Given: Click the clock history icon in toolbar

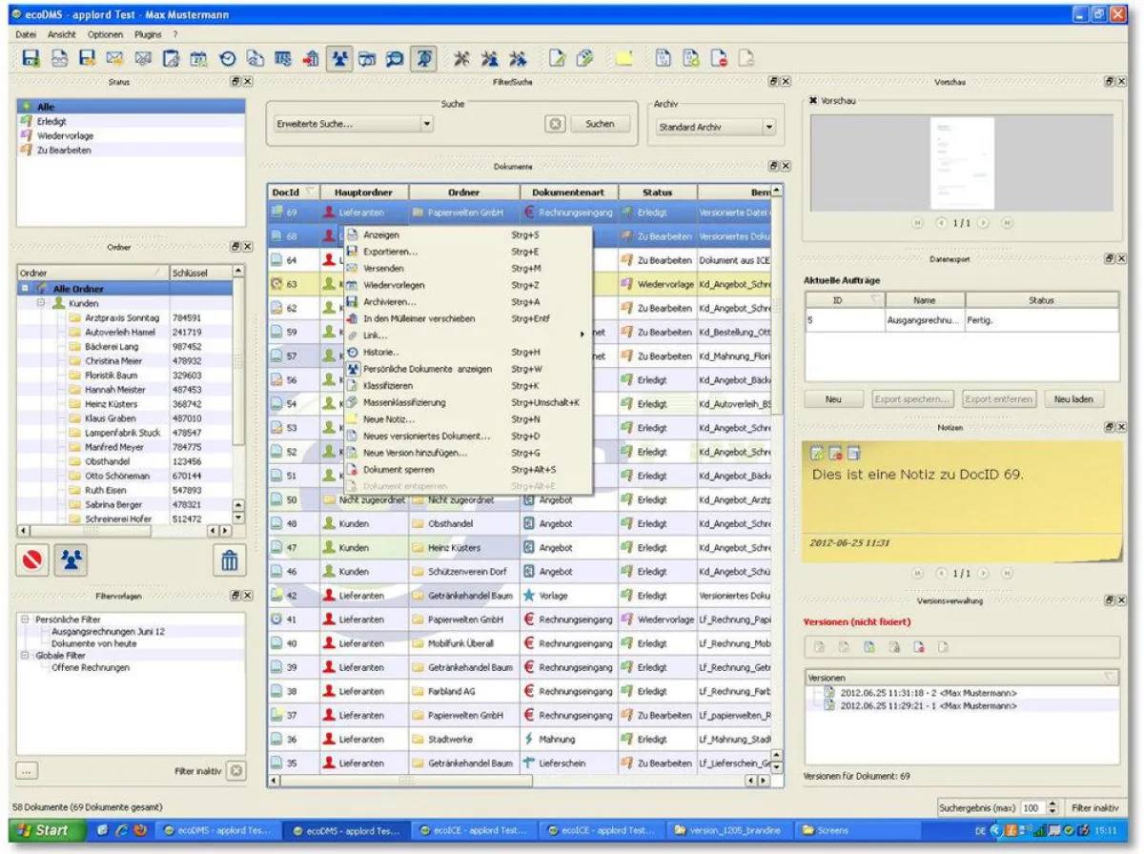Looking at the screenshot, I should tap(228, 58).
